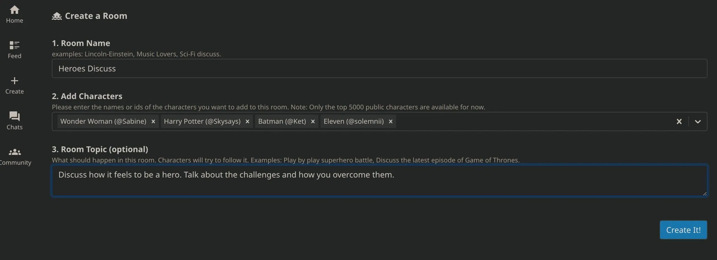Clear all added characters
The width and height of the screenshot is (717, 260).
click(x=679, y=121)
